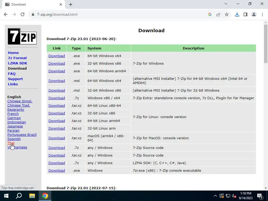This screenshot has width=268, height=201.
Task: Download .tar.xz for 64-bit Linux arm64
Action: (x=57, y=121)
